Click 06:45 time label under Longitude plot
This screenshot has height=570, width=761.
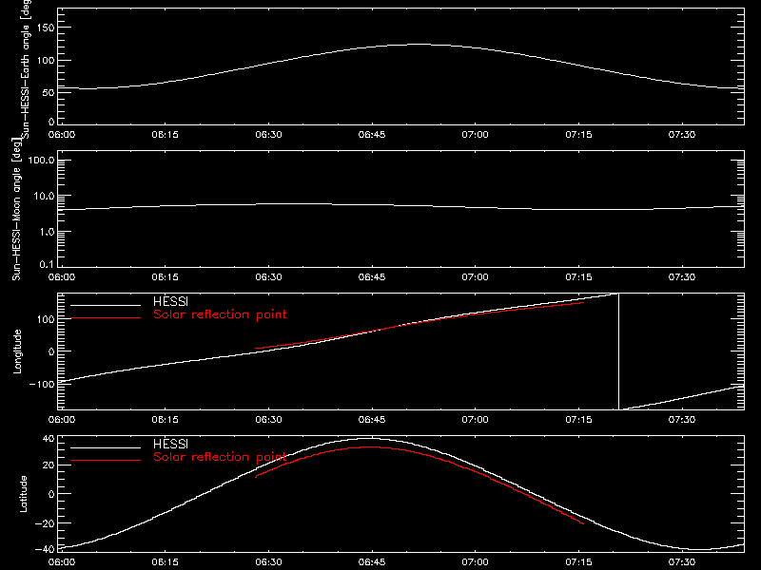coord(372,419)
